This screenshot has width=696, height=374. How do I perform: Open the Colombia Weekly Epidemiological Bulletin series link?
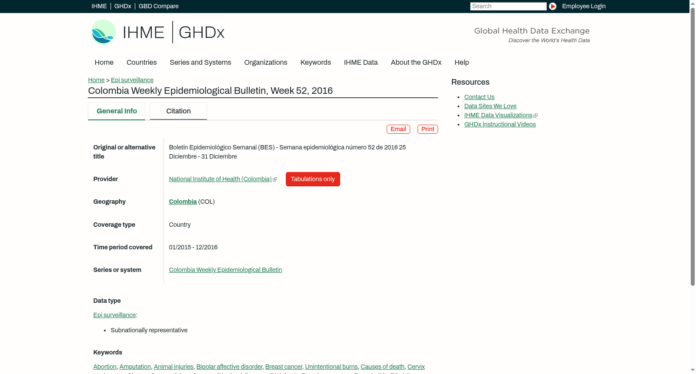point(225,270)
